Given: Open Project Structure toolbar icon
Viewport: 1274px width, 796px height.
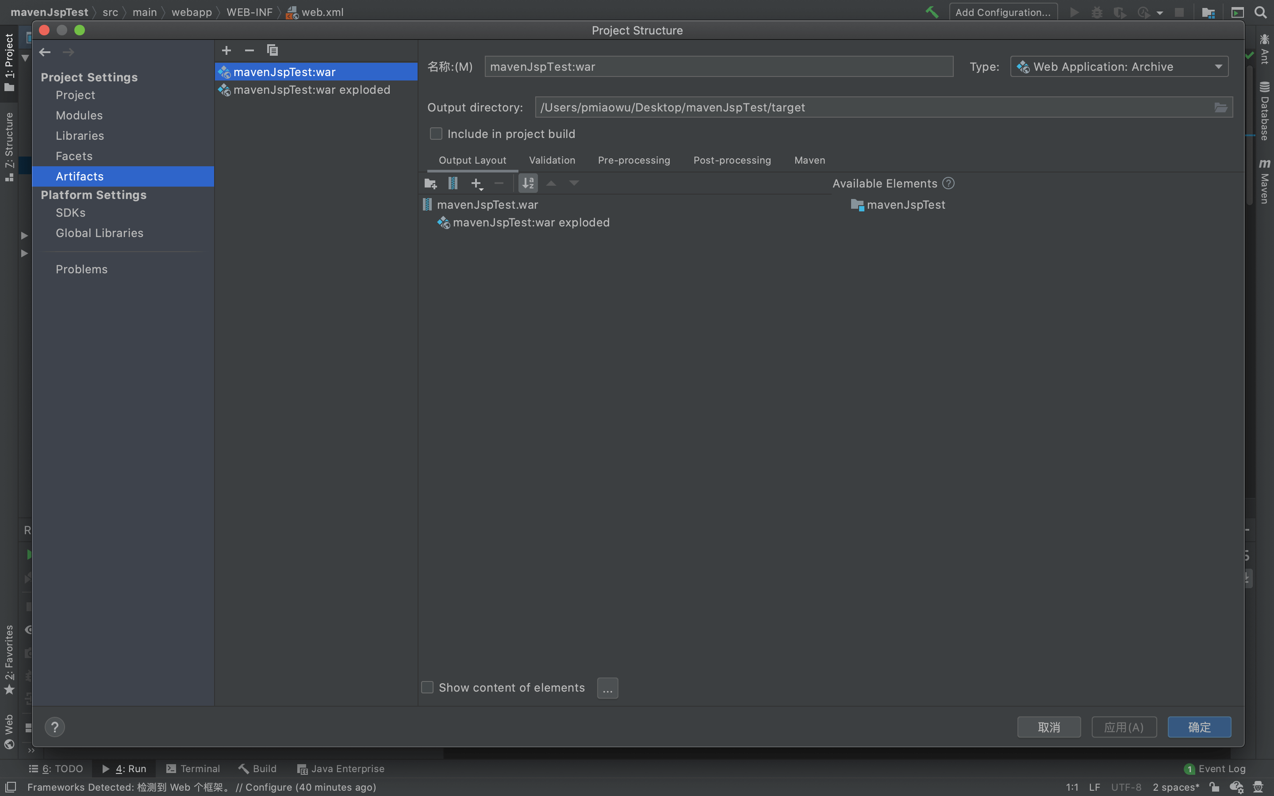Looking at the screenshot, I should (x=1208, y=12).
